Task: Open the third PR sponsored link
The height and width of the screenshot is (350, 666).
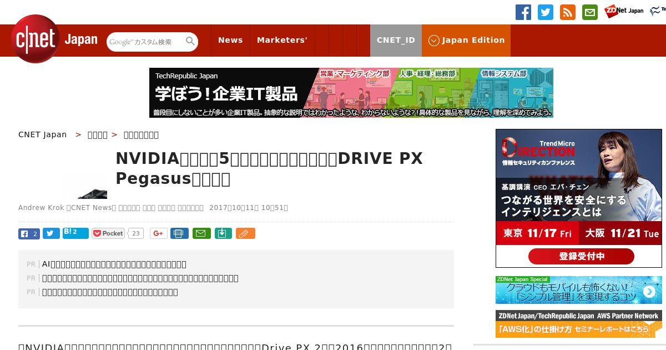Action: coord(110,292)
